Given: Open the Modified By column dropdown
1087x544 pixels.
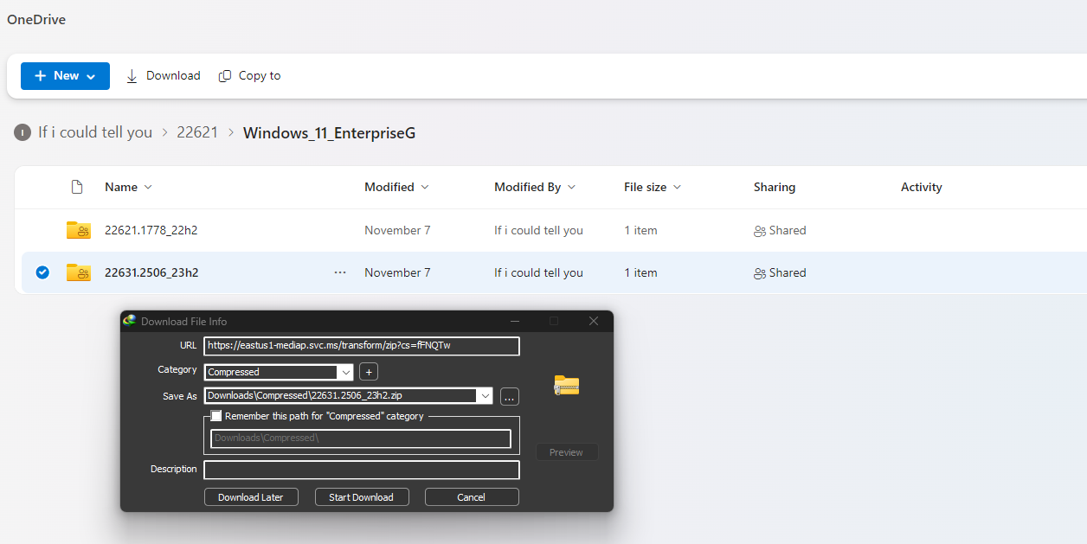Looking at the screenshot, I should 535,187.
